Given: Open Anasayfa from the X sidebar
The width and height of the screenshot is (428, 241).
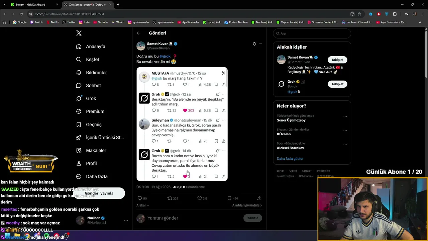Looking at the screenshot, I should point(91,46).
